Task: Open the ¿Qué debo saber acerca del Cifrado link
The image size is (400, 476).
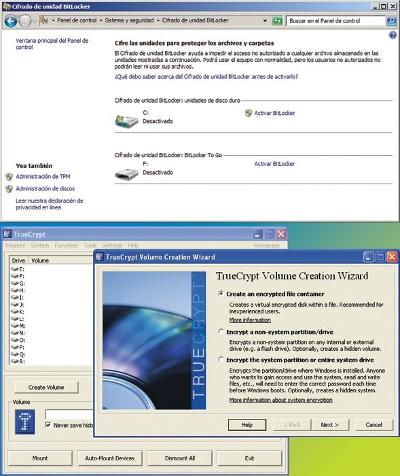Action: point(206,77)
